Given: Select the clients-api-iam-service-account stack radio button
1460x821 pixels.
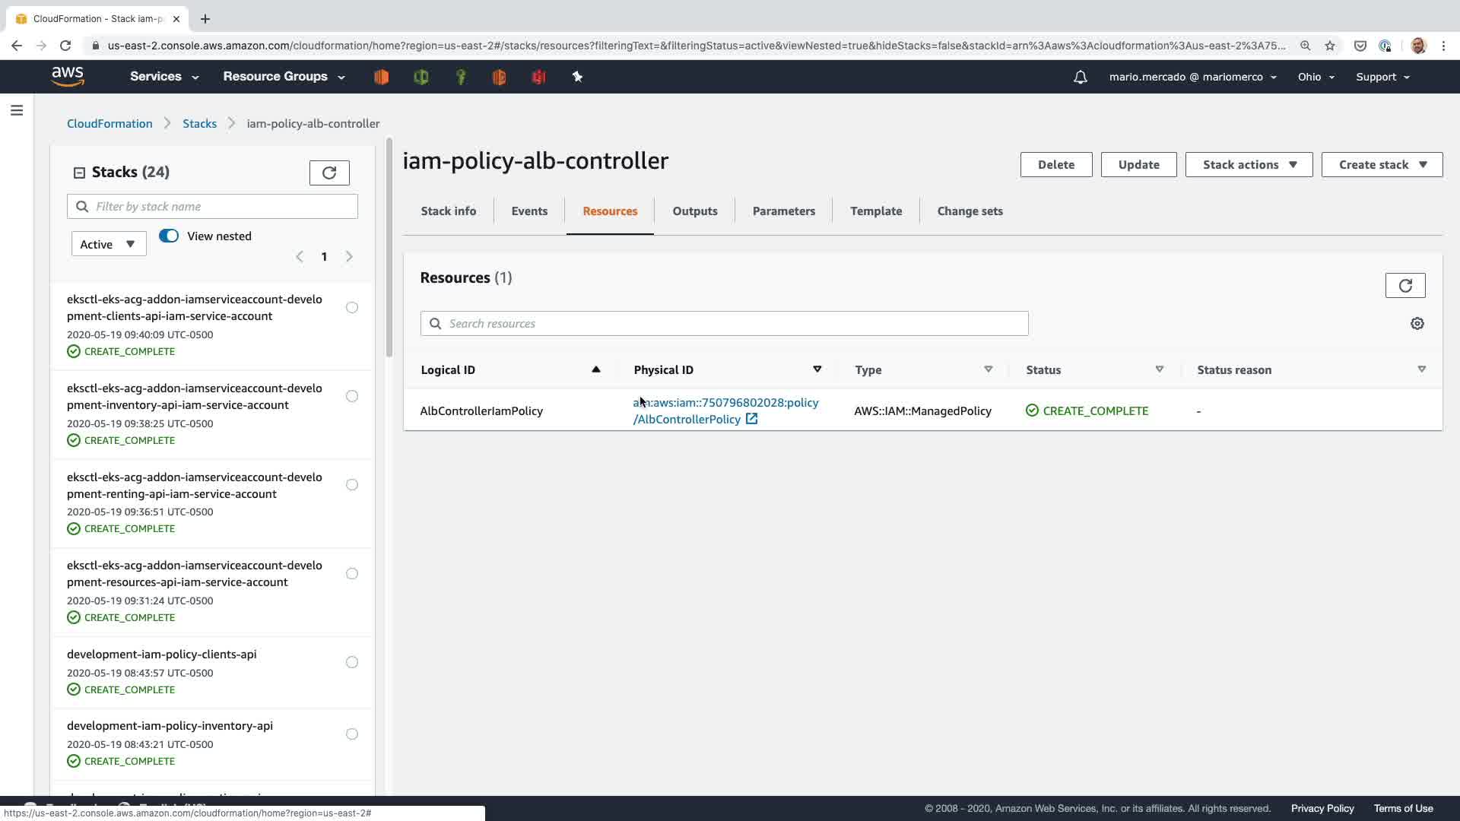Looking at the screenshot, I should 352,308.
